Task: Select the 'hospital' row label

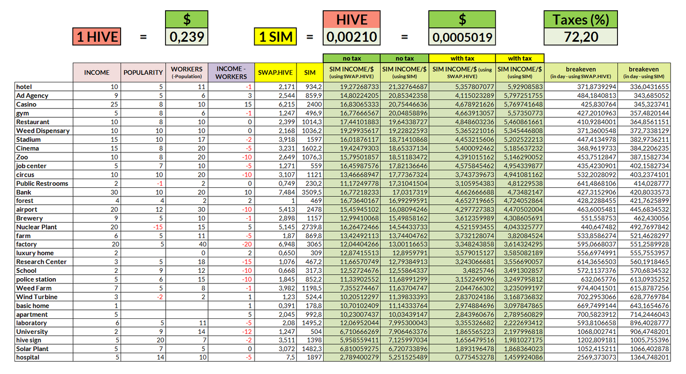Action: coord(44,357)
